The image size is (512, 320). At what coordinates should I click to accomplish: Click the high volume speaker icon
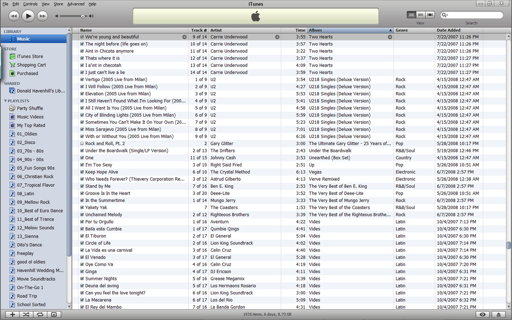click(91, 16)
